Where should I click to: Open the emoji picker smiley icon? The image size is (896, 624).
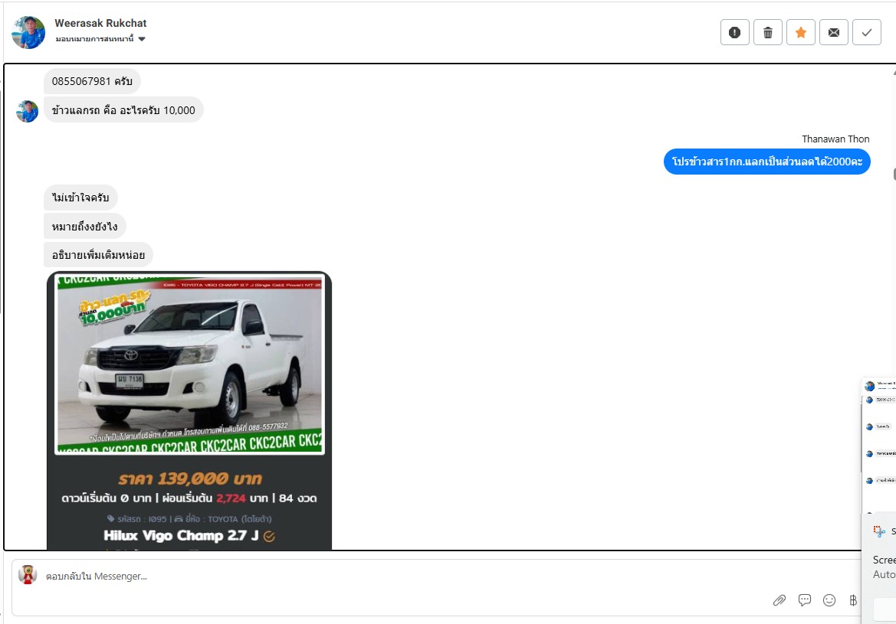click(829, 600)
